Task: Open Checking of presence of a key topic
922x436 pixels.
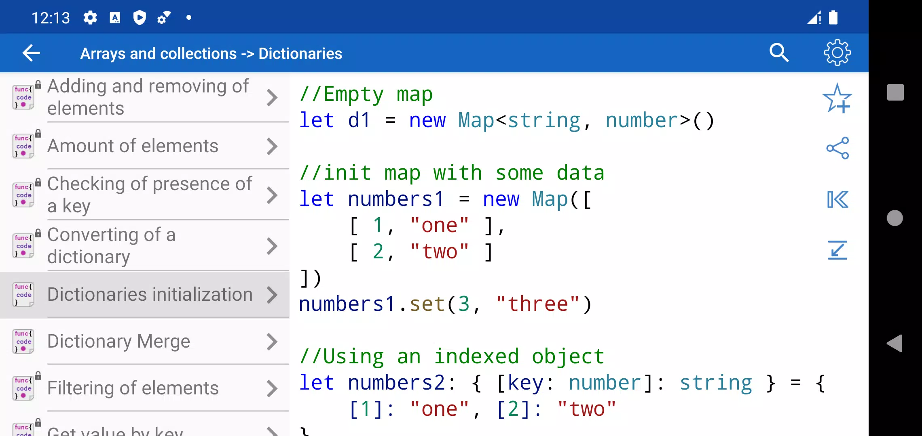Action: point(145,195)
